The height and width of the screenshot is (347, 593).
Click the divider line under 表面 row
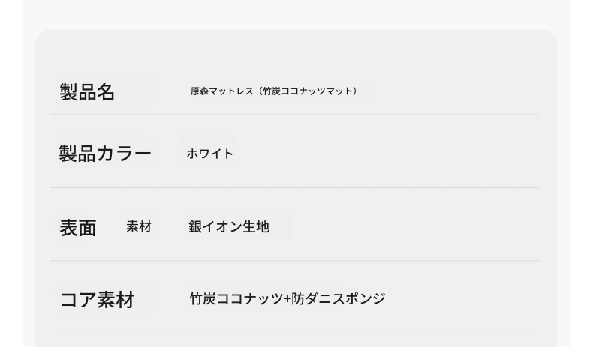coord(294,261)
